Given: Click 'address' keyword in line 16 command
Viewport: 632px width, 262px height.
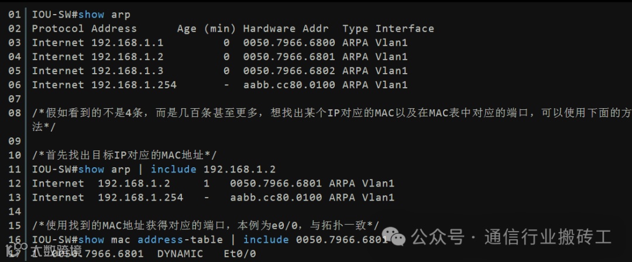Looking at the screenshot, I should tap(160, 240).
